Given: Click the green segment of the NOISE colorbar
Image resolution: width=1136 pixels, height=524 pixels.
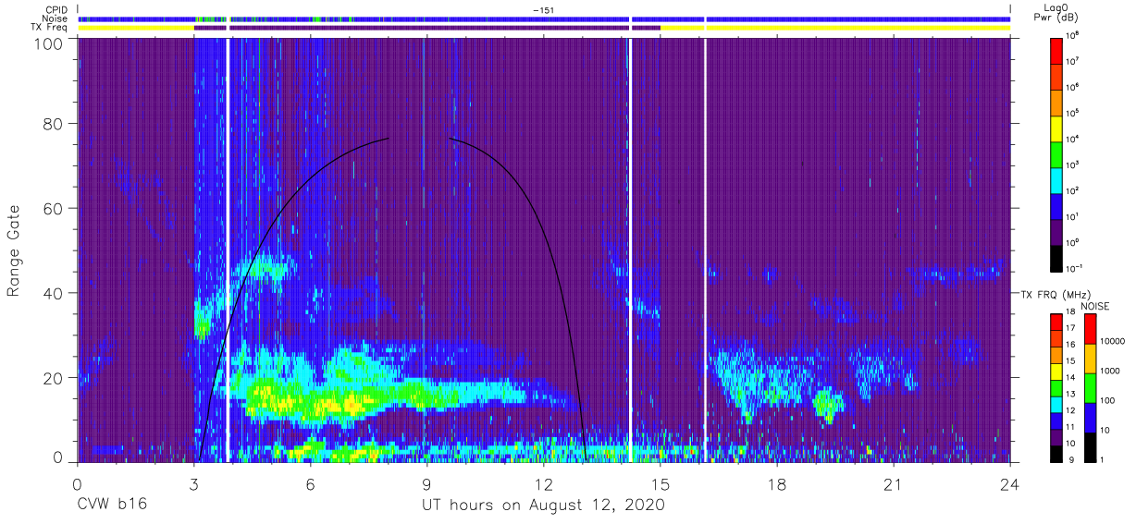Looking at the screenshot, I should (1091, 387).
